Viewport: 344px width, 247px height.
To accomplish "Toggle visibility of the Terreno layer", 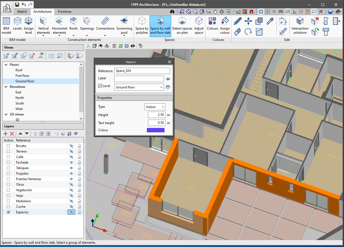I will click(71, 151).
